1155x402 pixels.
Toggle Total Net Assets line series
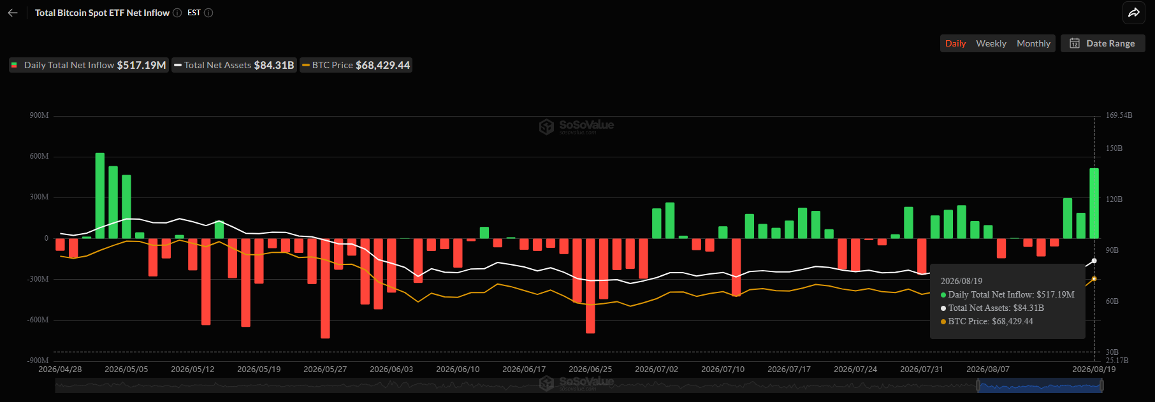point(234,65)
